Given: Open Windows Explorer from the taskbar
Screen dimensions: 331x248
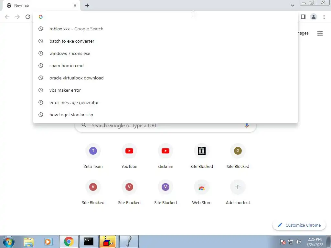Looking at the screenshot, I should pyautogui.click(x=29, y=242).
